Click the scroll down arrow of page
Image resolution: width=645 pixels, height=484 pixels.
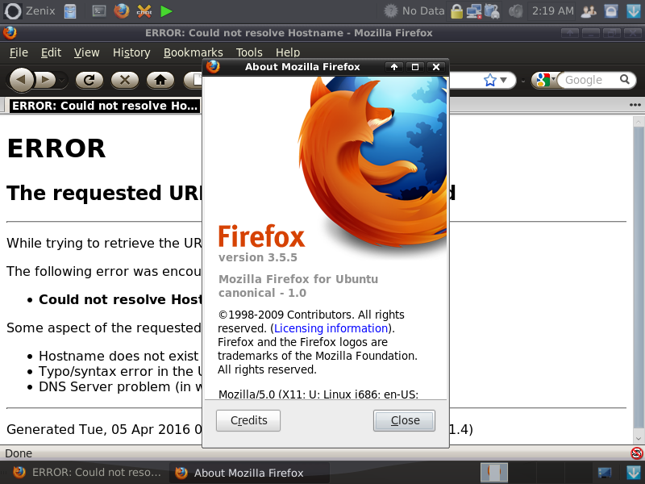pyautogui.click(x=639, y=439)
